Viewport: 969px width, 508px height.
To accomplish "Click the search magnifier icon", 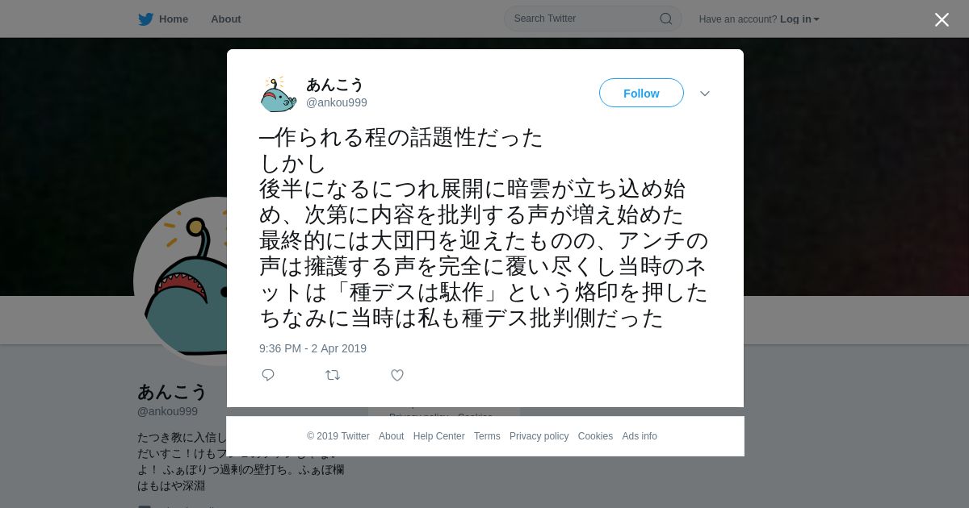I will [x=666, y=19].
